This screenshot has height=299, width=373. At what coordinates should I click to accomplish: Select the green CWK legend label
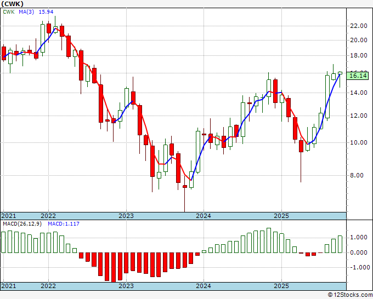(x=9, y=12)
